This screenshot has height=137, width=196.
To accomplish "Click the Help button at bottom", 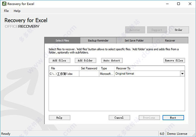I will [59, 118].
